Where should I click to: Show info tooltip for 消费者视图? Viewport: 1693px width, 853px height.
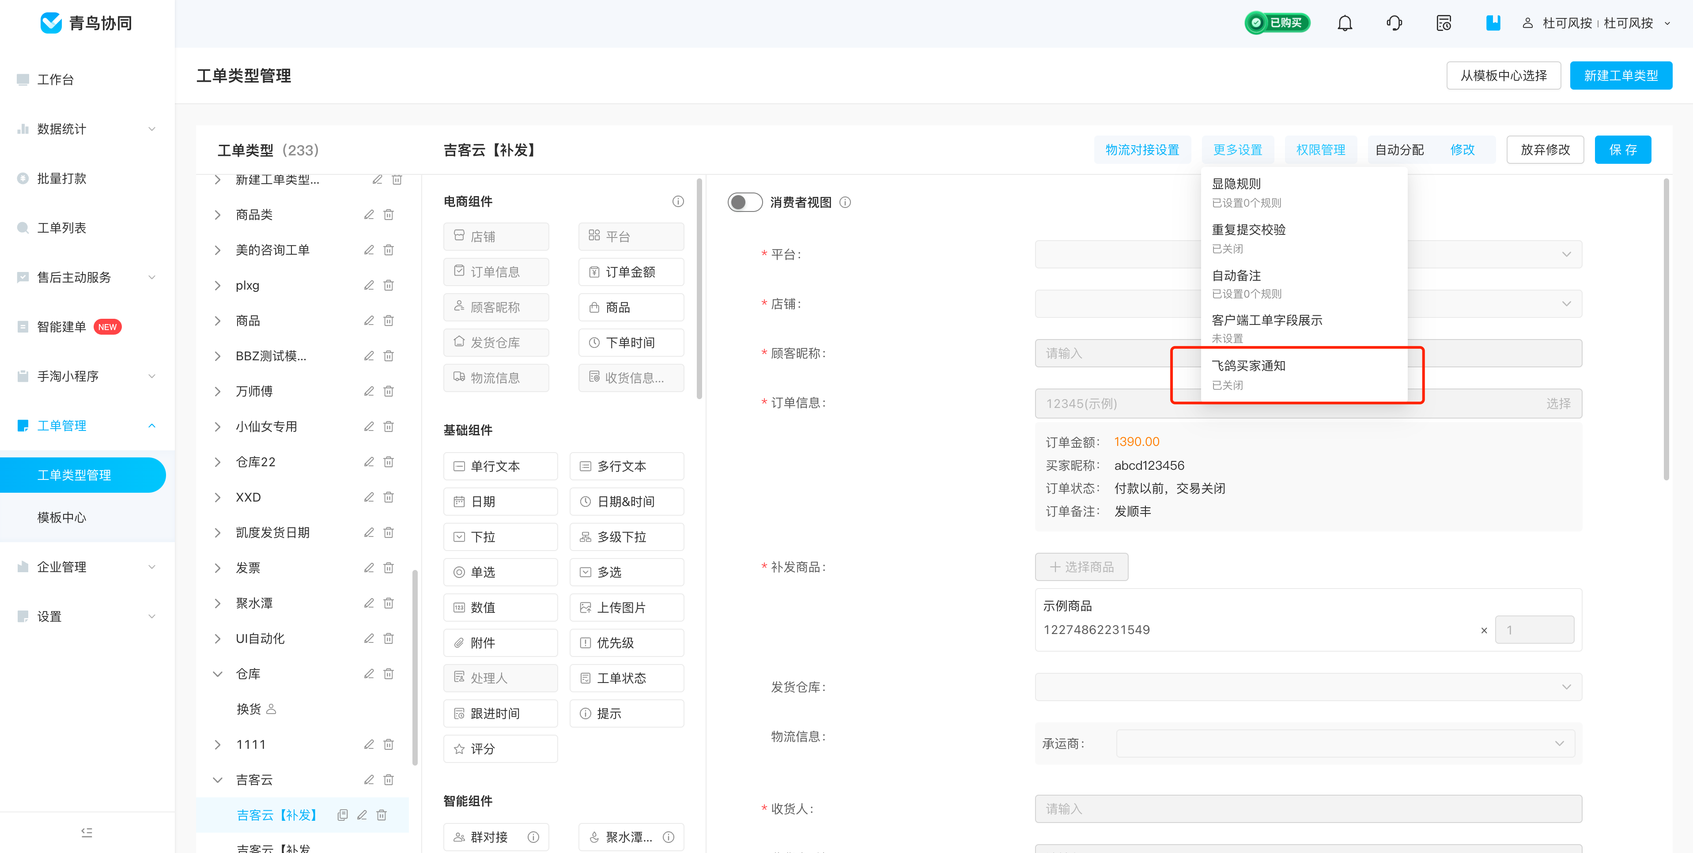[x=845, y=202]
